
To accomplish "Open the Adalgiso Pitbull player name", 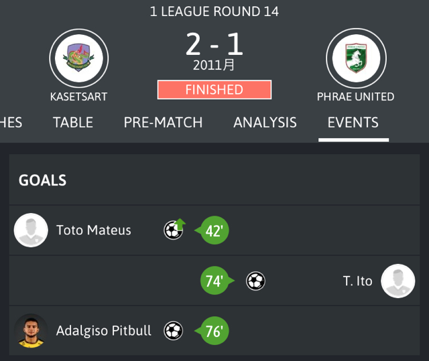I will click(x=104, y=331).
